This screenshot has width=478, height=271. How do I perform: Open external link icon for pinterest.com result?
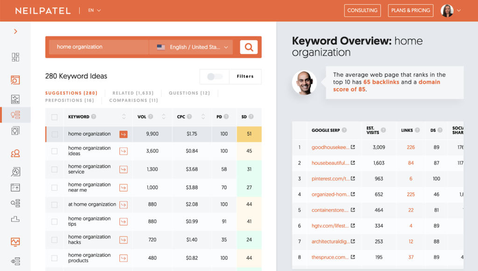[353, 179]
